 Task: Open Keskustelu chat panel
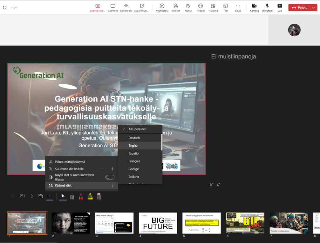(162, 8)
